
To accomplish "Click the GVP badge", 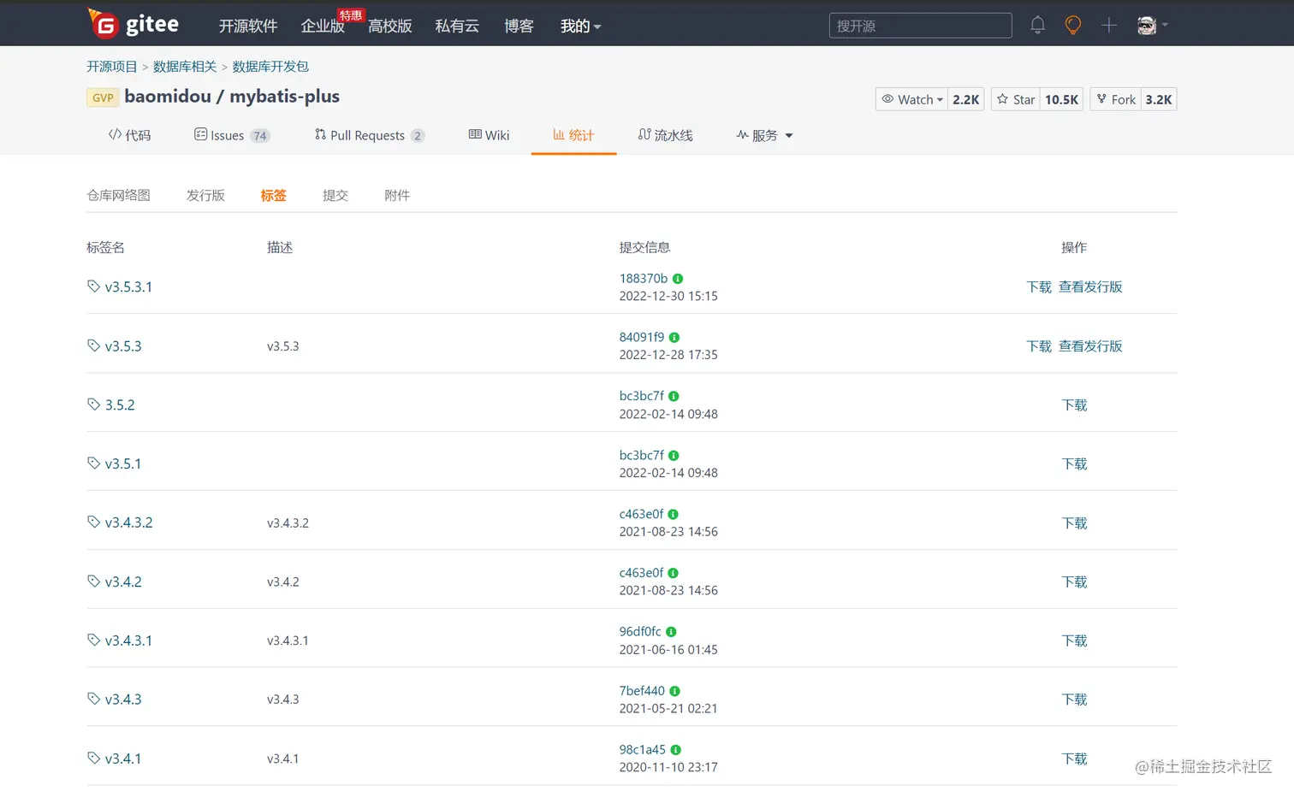I will click(103, 97).
